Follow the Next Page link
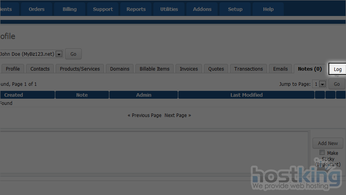 point(177,115)
